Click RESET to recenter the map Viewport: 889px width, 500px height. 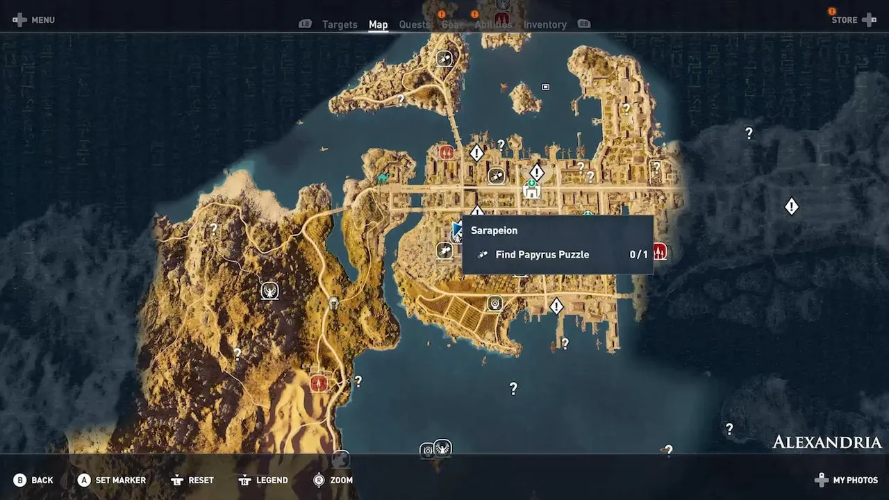click(x=192, y=480)
